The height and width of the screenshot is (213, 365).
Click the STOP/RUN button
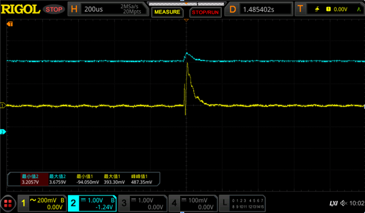coord(205,13)
